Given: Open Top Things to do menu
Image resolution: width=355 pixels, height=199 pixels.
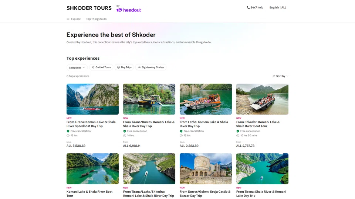Looking at the screenshot, I should (96, 19).
